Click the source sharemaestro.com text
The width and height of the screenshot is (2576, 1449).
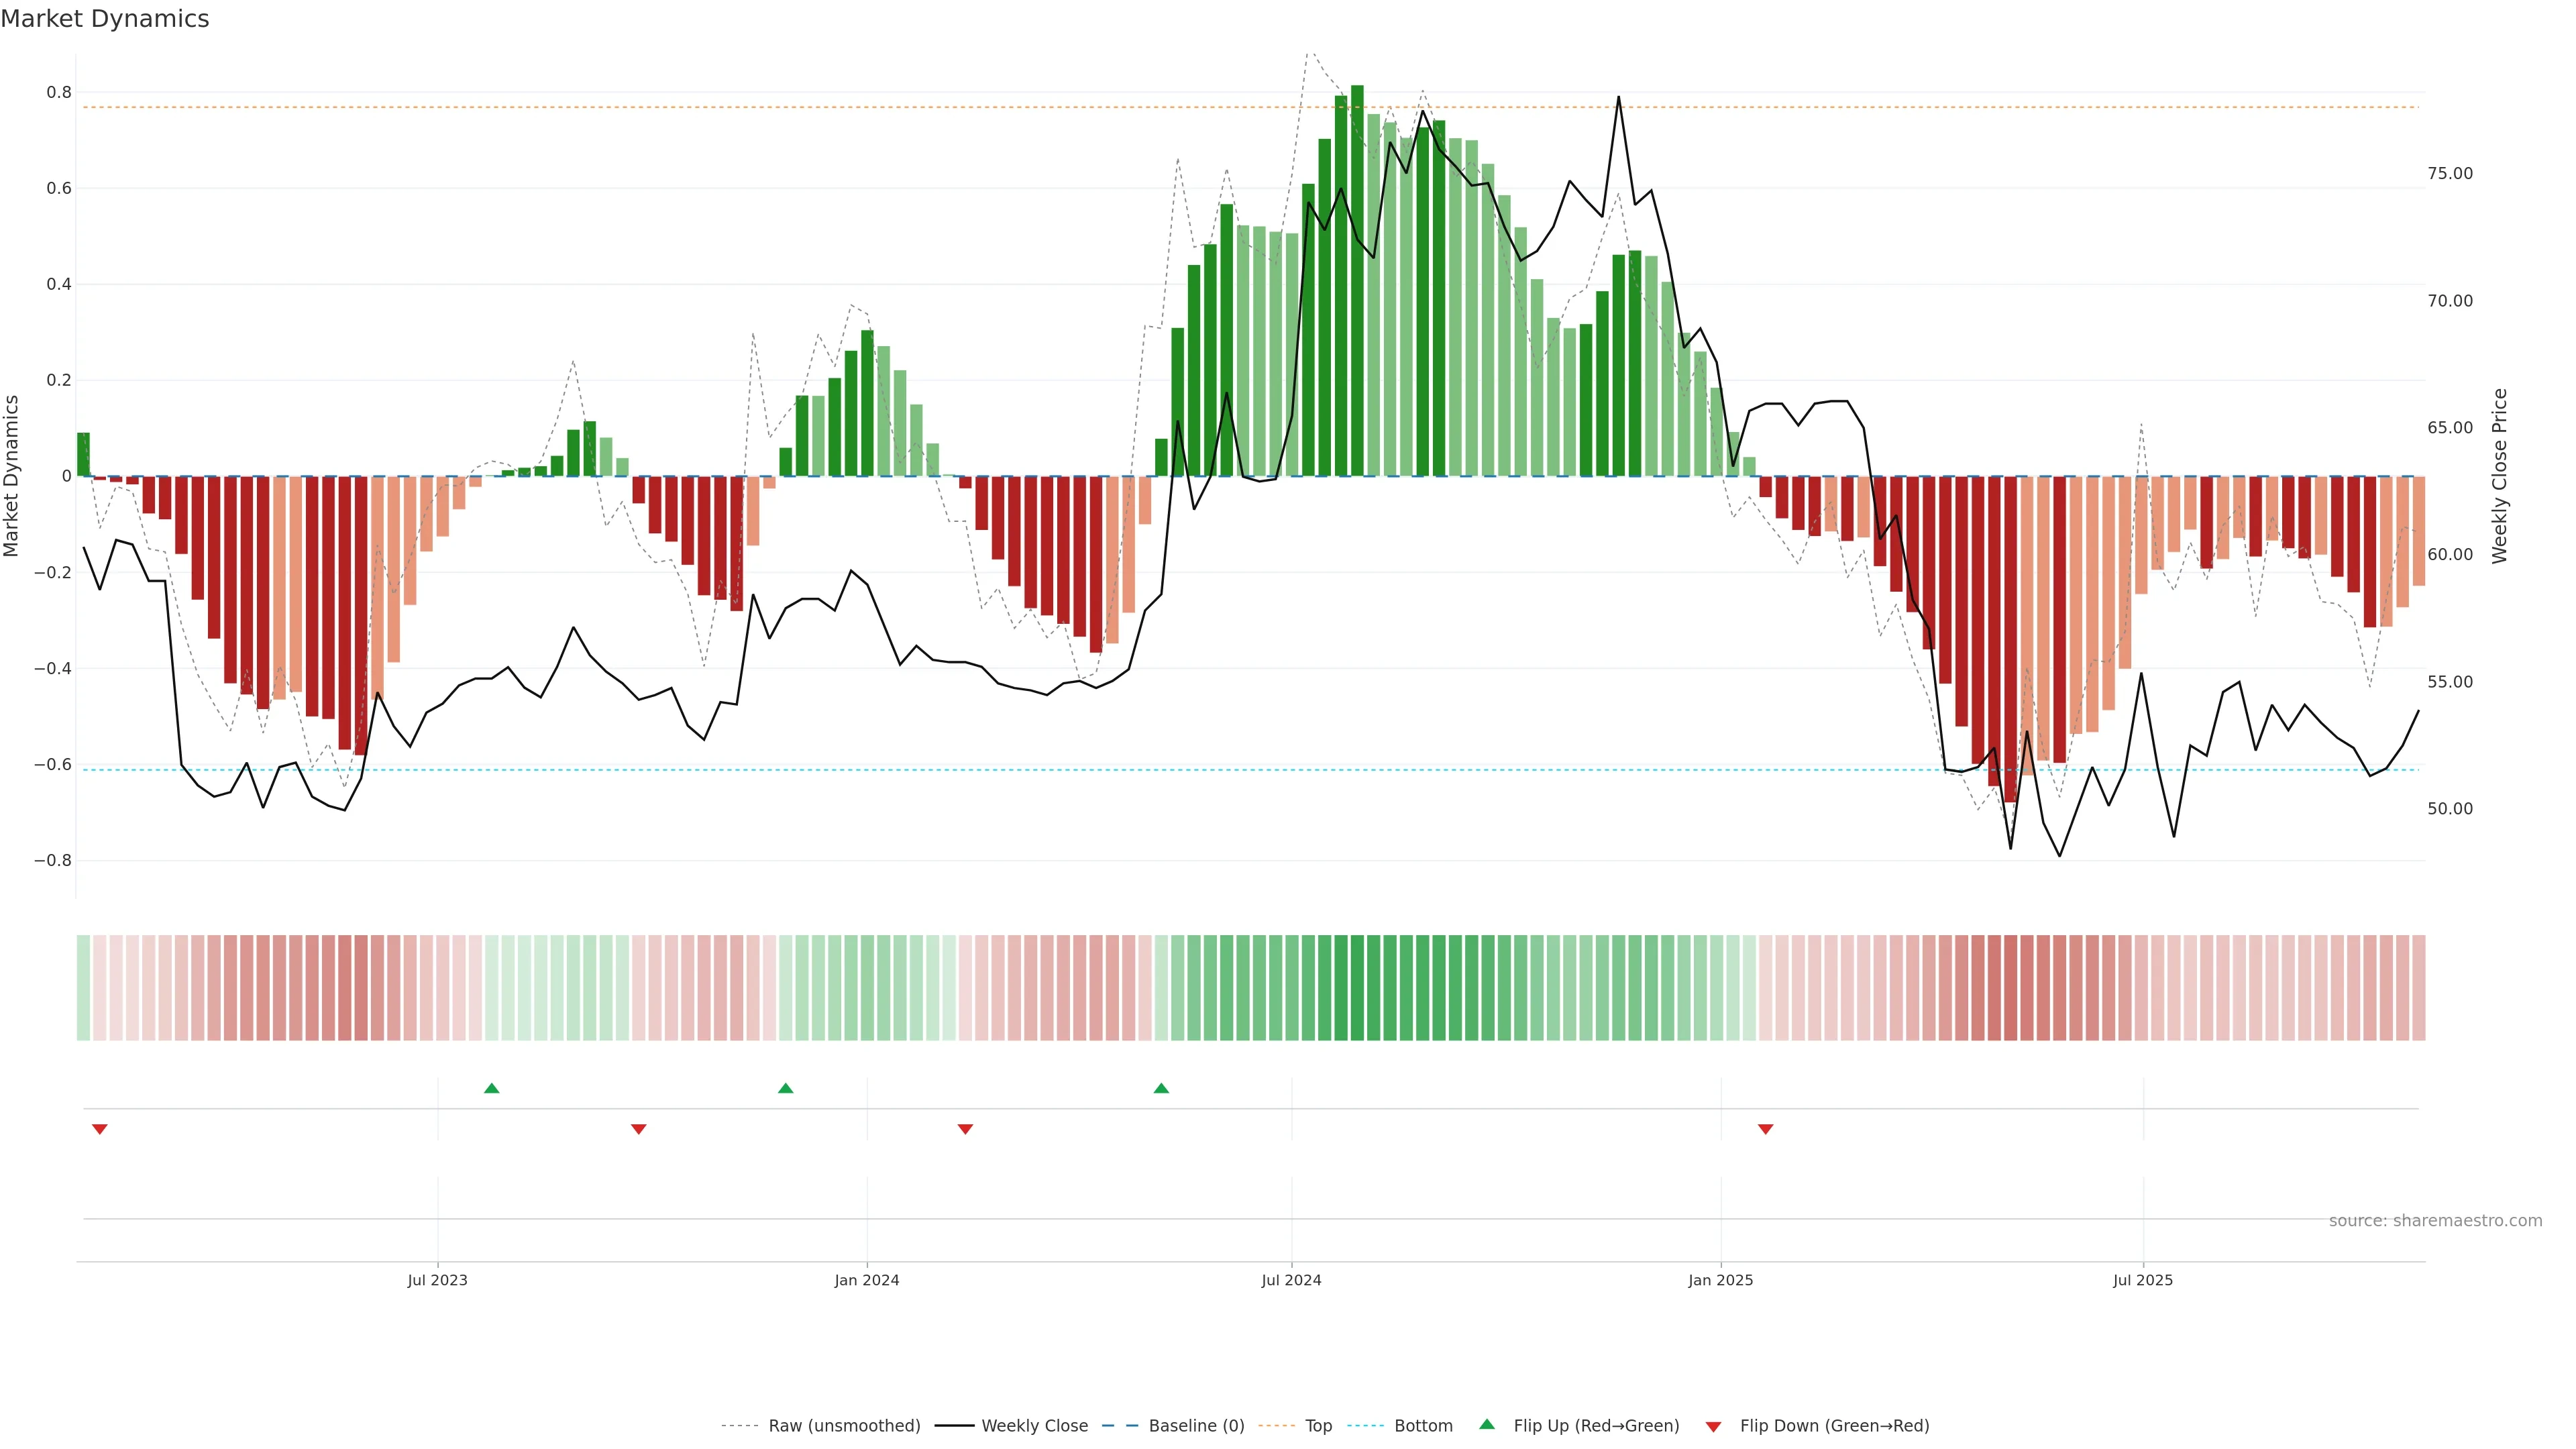[2435, 1221]
